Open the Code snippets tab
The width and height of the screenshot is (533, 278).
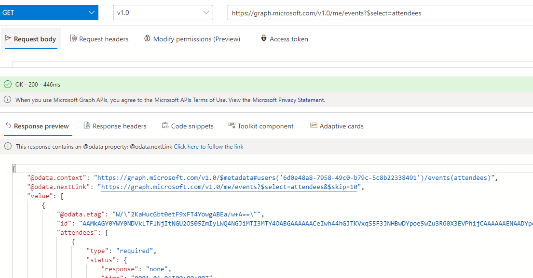[x=188, y=126]
